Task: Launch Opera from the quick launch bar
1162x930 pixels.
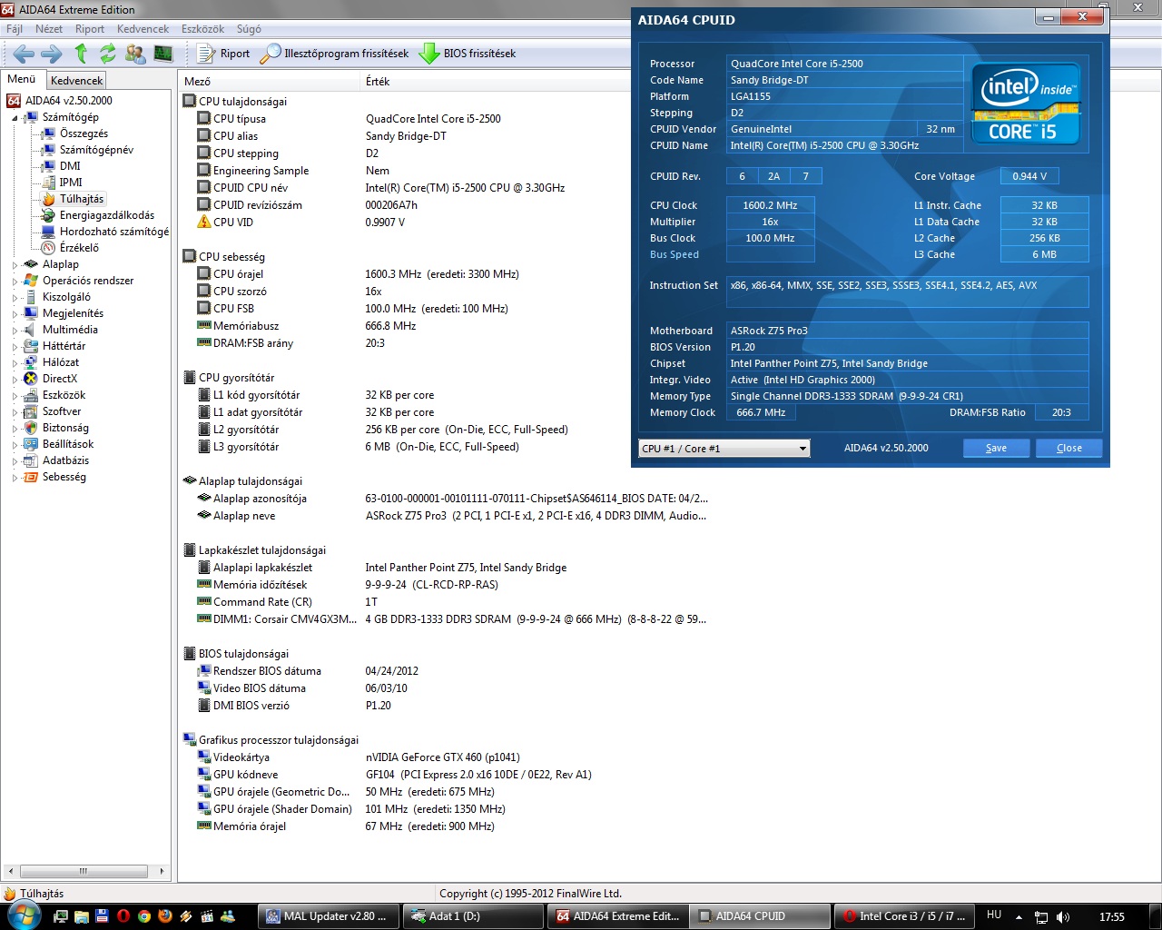Action: 123,916
